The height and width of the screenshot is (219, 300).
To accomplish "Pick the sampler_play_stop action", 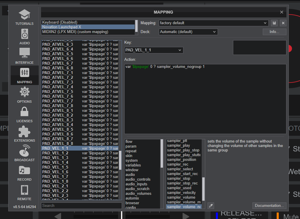I will tap(184, 150).
